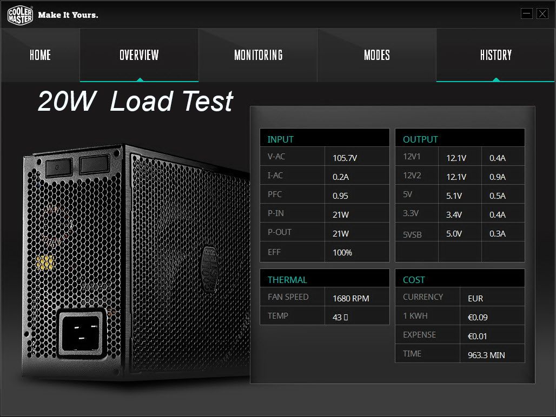Viewport: 556px width, 417px height.
Task: Click the P-OUT label
Action: point(280,232)
